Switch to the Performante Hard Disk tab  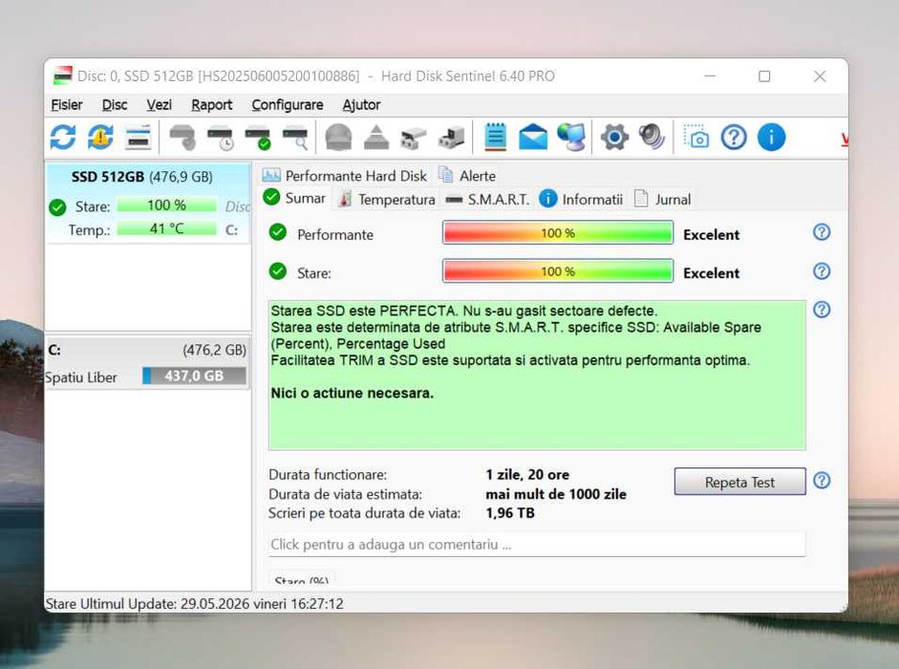pos(345,176)
